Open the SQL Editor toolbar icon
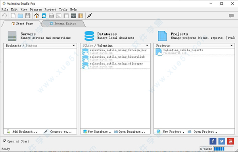This screenshot has height=152, width=238. (x=51, y=15)
